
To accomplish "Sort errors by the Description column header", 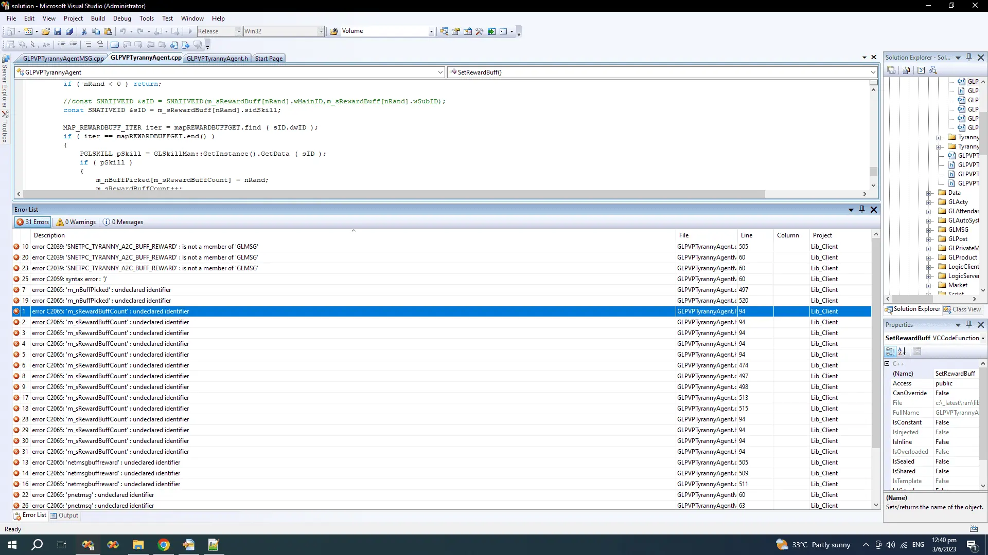I will (353, 235).
